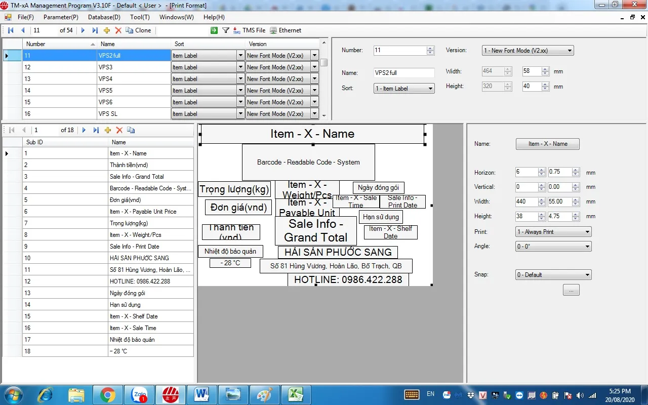Open Version dropdown in VPS4 row
Screen dimensions: 648x405
(x=314, y=79)
